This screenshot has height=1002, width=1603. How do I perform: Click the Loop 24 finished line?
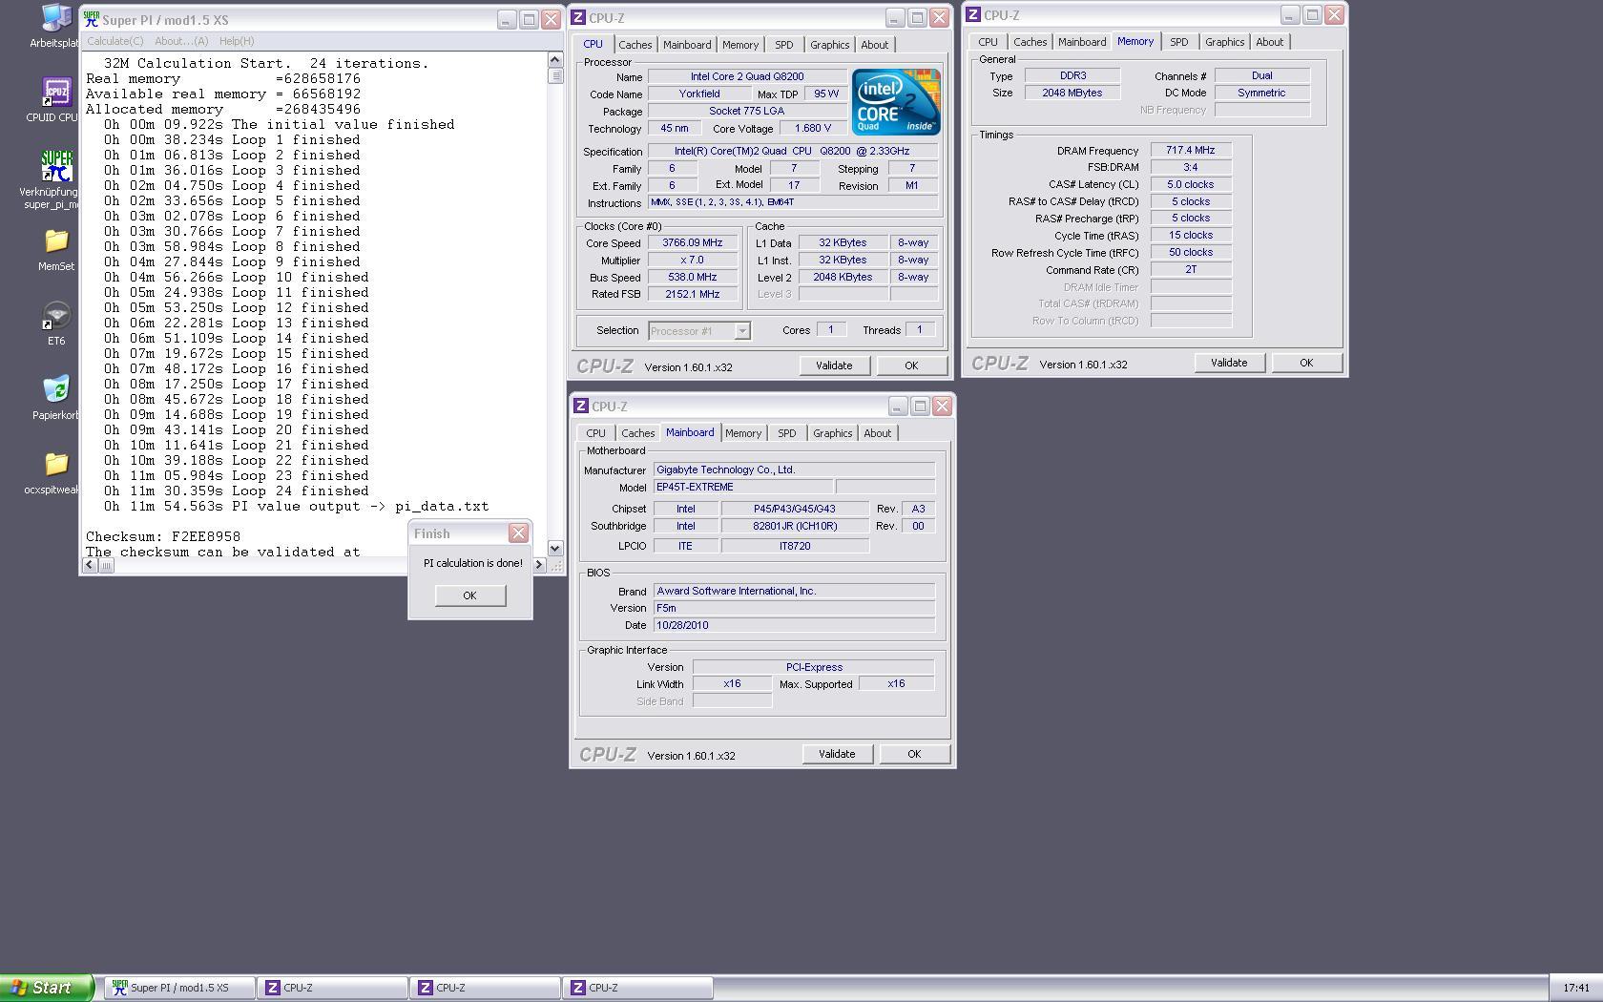click(237, 491)
